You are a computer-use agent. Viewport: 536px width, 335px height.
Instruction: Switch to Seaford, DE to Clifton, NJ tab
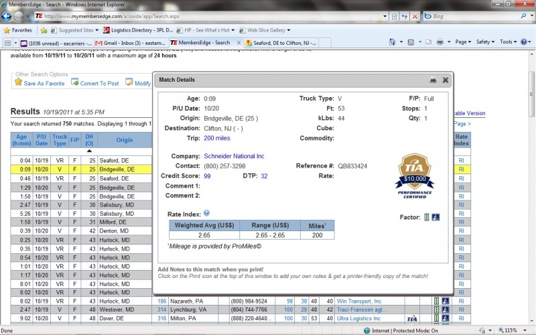coord(283,43)
